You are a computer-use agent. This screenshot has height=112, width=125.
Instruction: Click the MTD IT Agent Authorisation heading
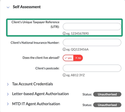click(x=36, y=104)
